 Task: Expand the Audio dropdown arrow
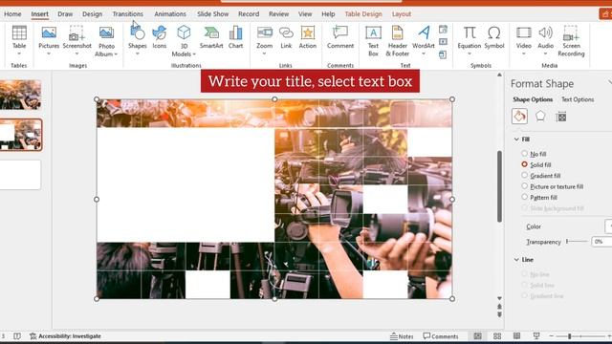(546, 54)
